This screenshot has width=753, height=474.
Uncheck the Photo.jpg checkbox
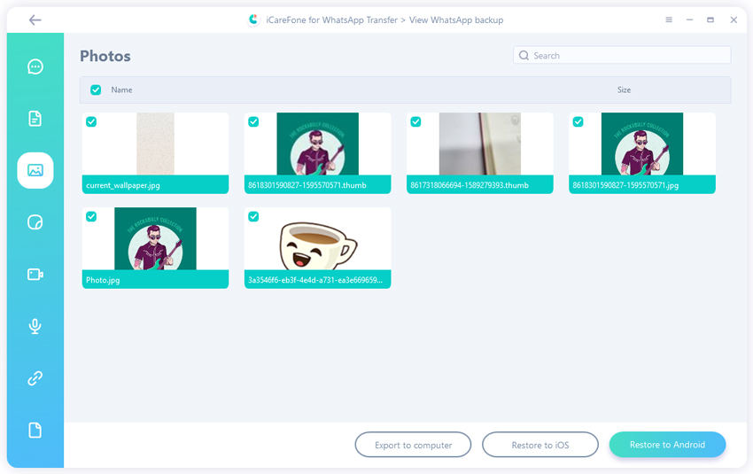click(x=91, y=216)
